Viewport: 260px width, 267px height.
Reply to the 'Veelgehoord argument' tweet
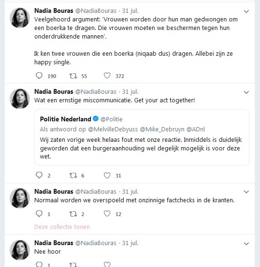point(39,76)
